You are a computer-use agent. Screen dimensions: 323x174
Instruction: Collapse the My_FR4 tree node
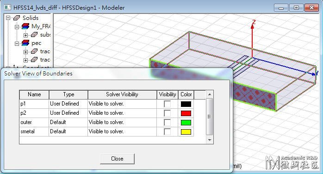coord(17,27)
